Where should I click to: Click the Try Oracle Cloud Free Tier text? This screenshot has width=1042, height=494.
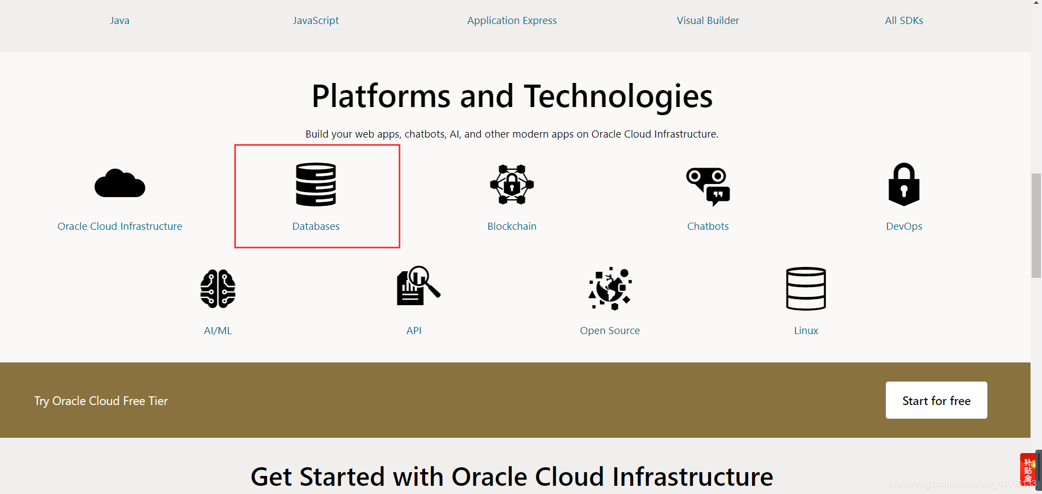point(100,400)
